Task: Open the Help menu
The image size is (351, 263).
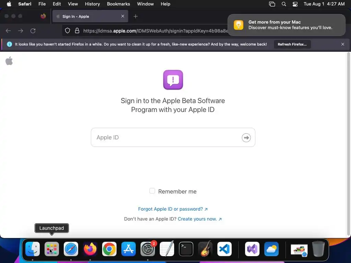Action: (166, 4)
